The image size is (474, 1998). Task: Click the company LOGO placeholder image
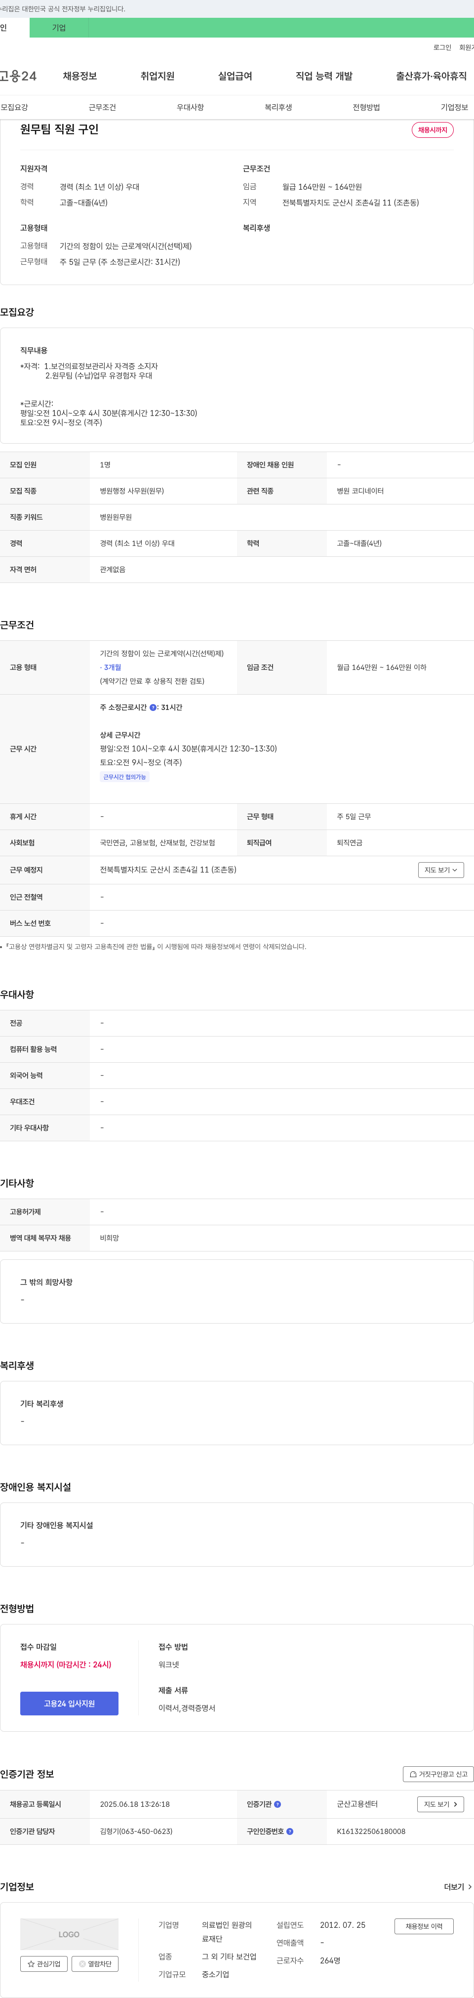[69, 1934]
